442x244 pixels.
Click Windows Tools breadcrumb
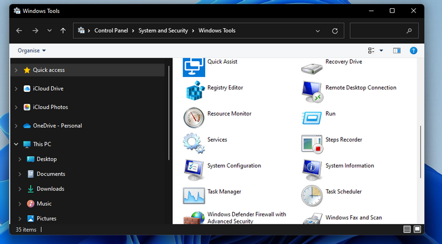[217, 31]
